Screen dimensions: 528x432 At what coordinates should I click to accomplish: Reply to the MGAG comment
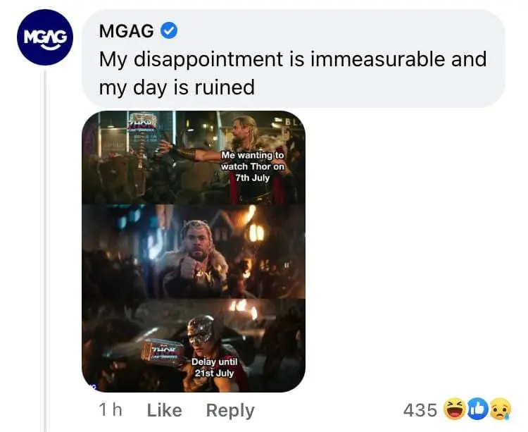[230, 409]
